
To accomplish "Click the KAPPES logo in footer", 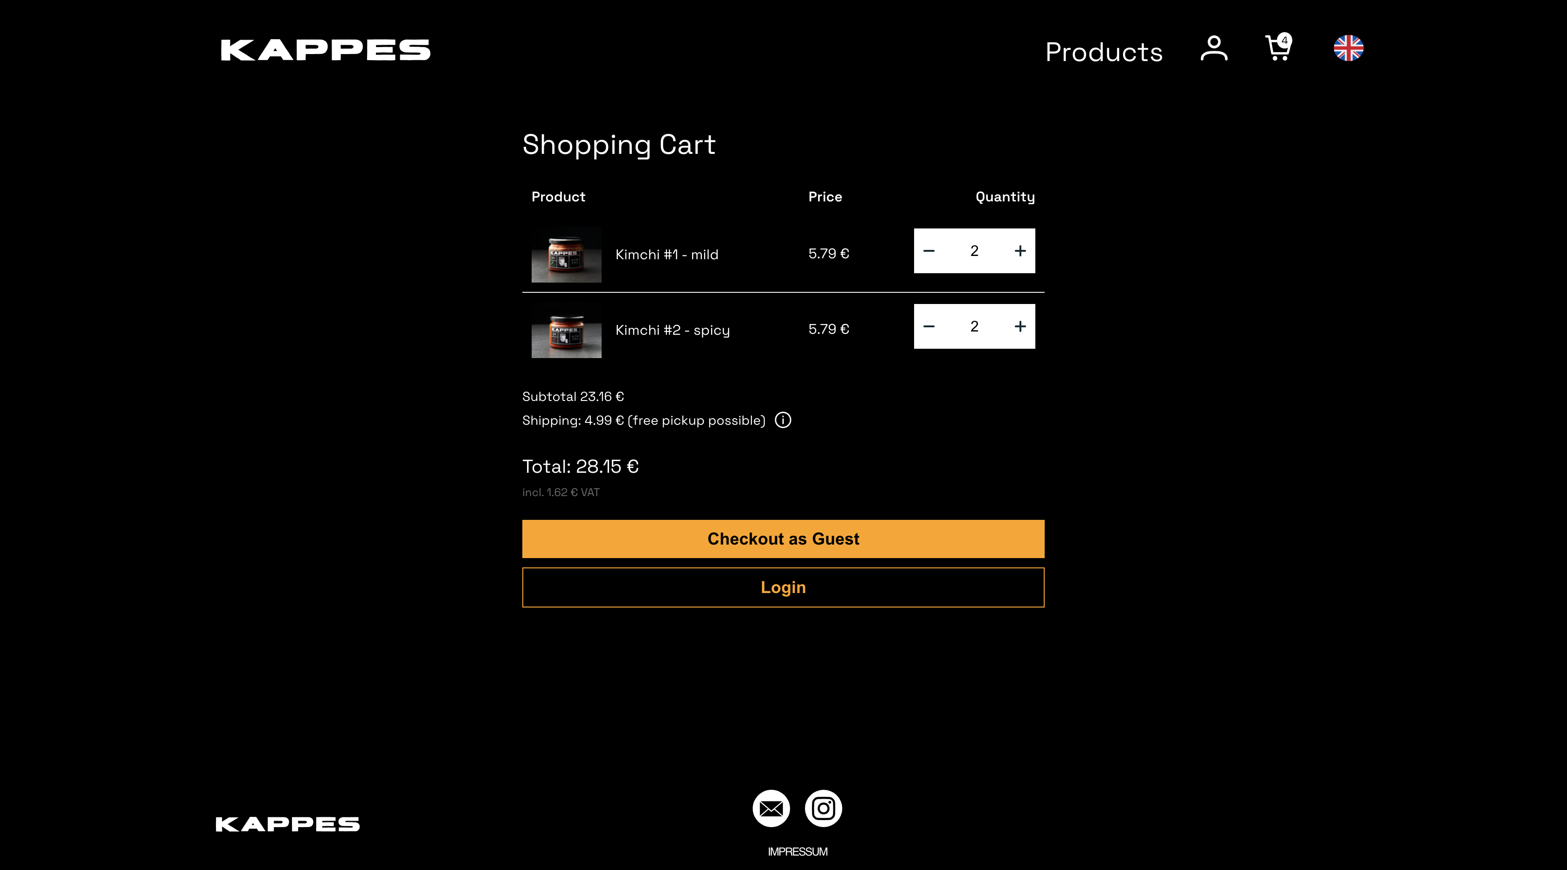I will pos(288,824).
